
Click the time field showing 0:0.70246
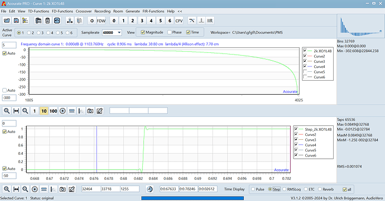[x=189, y=189]
